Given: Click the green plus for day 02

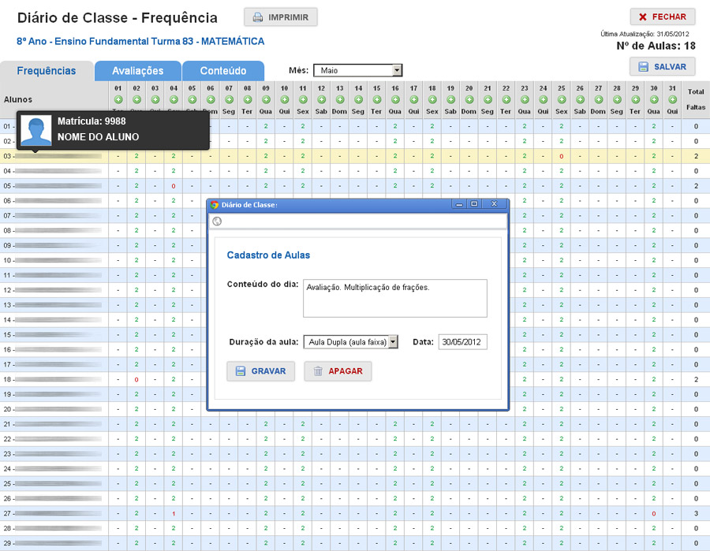Looking at the screenshot, I should (x=136, y=99).
